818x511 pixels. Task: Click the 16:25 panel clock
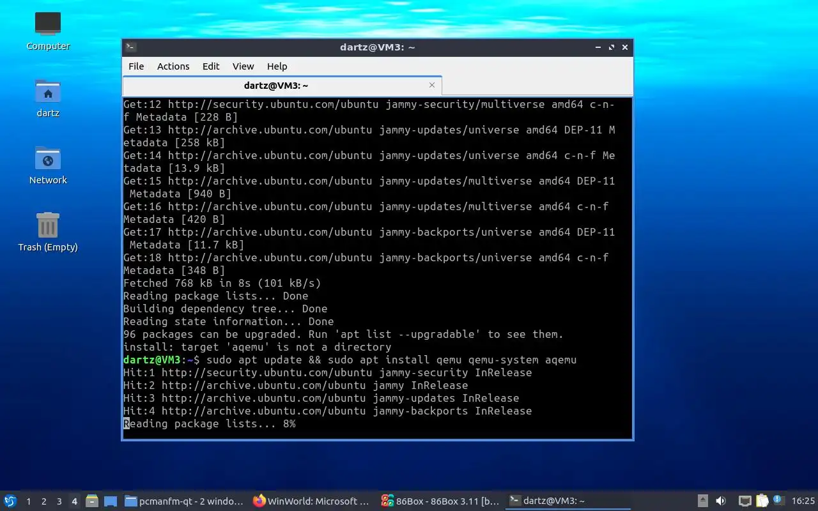point(803,501)
